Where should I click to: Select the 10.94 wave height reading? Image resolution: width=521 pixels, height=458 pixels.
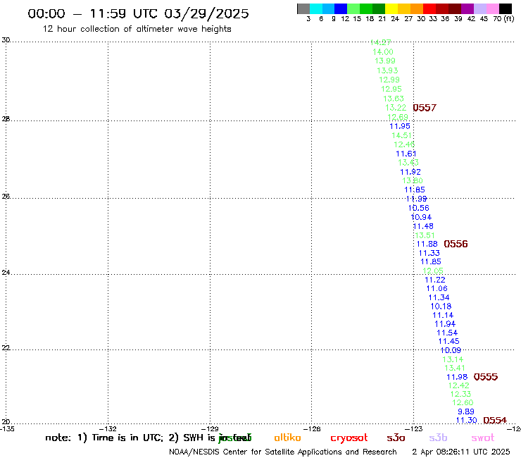(x=421, y=217)
